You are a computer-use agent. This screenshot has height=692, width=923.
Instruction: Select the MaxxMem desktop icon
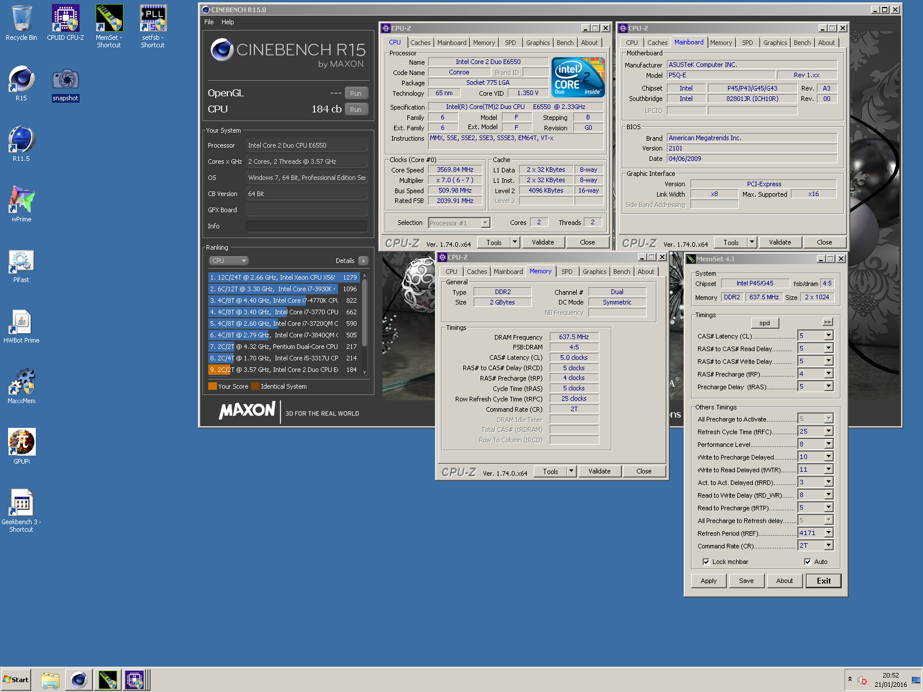[21, 386]
